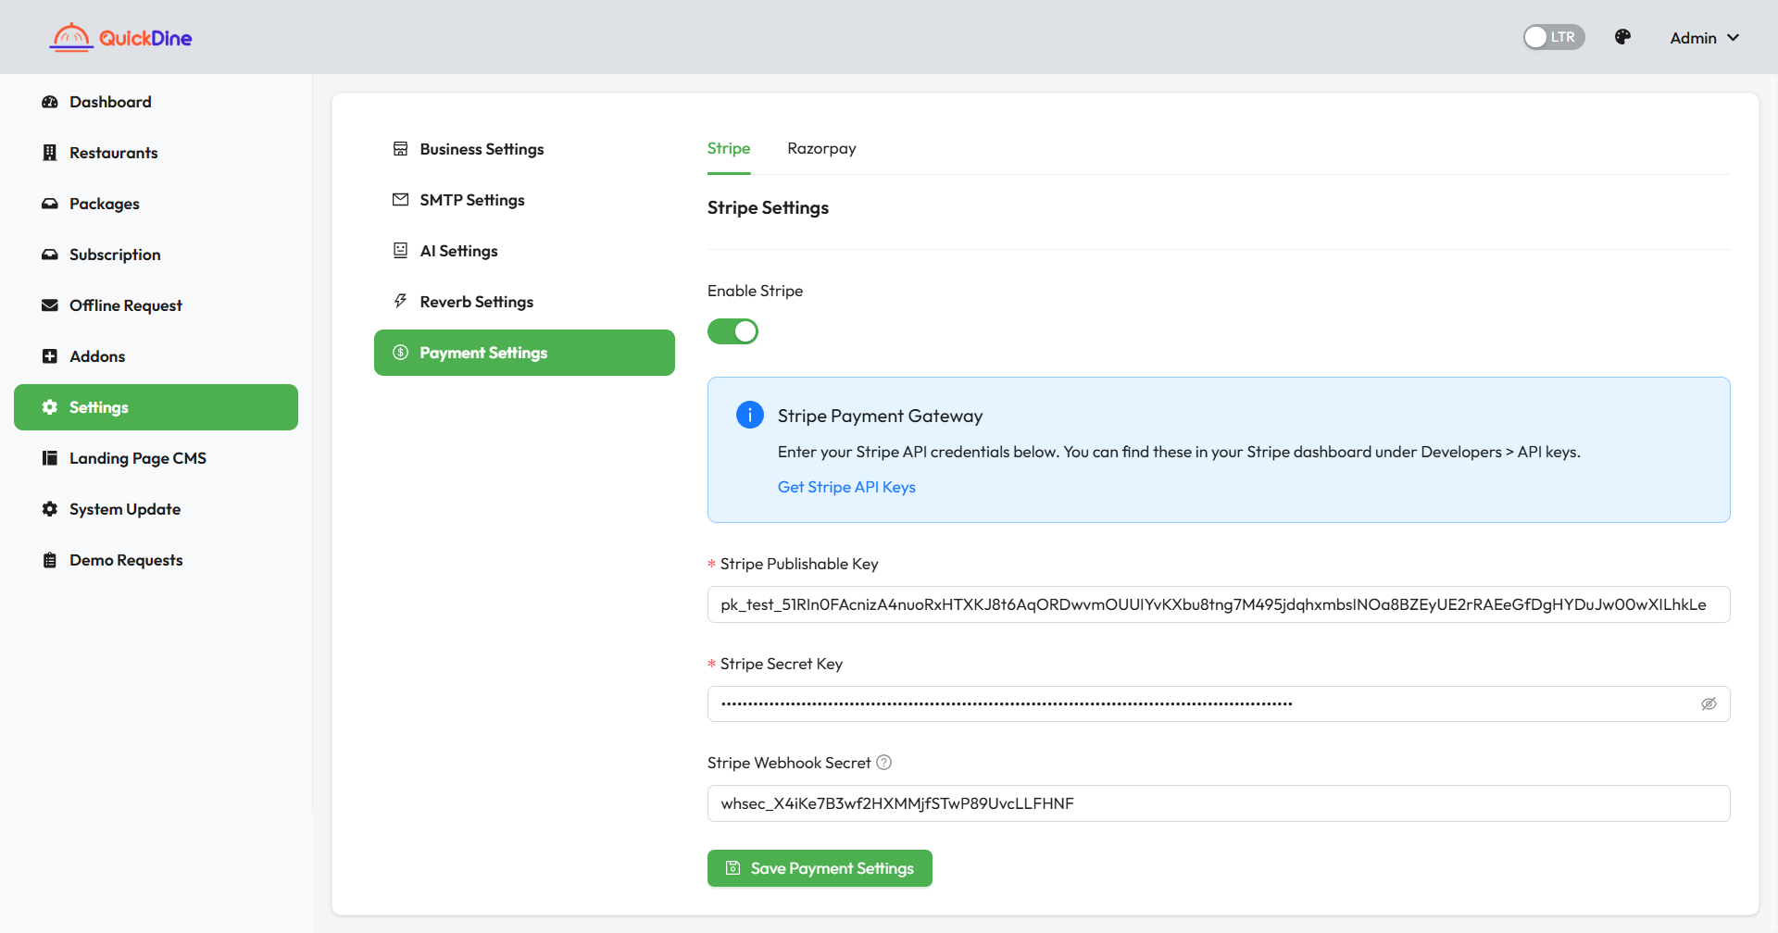Click the blue info icon in Stripe notice

(750, 415)
